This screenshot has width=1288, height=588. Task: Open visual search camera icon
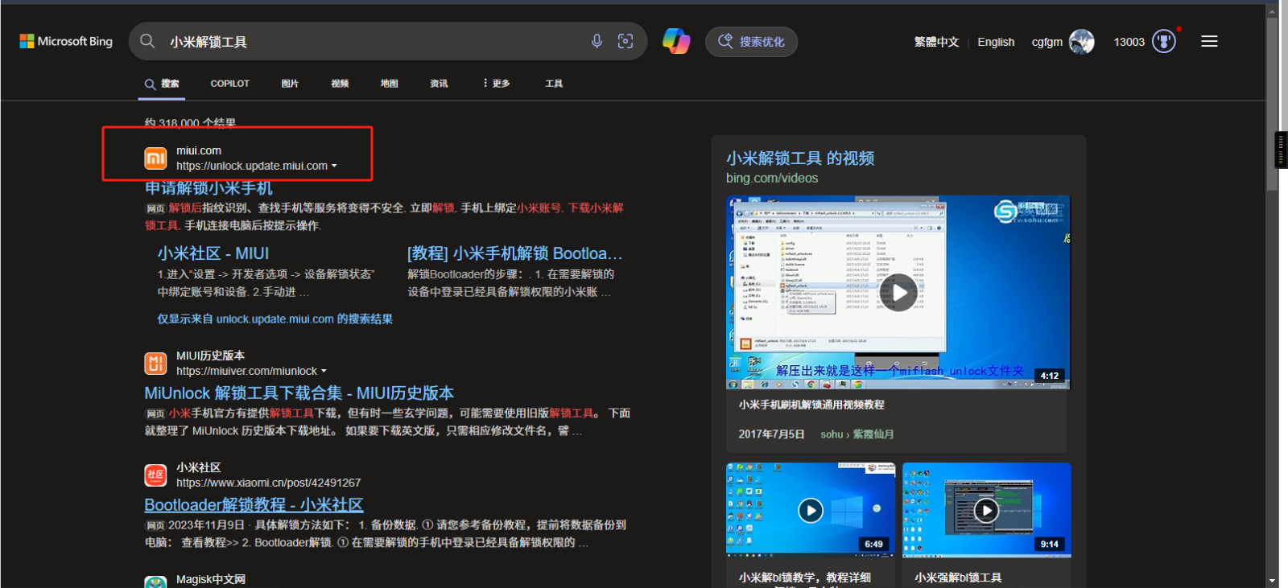click(x=625, y=41)
